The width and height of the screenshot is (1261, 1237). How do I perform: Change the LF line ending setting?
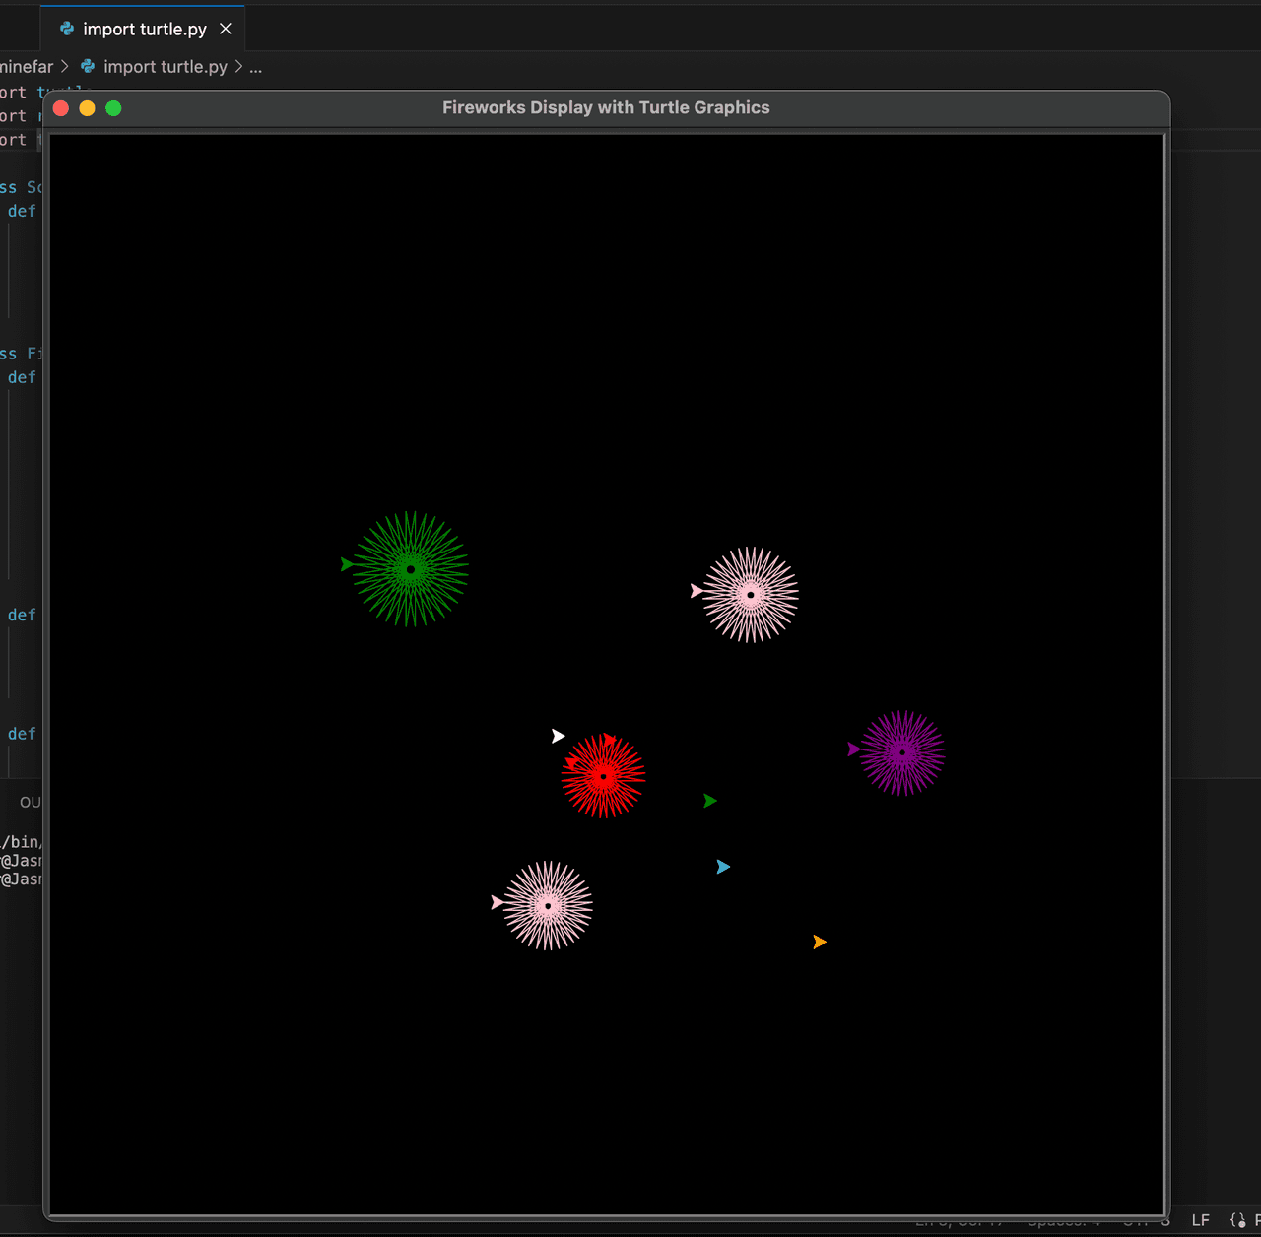(1200, 1220)
